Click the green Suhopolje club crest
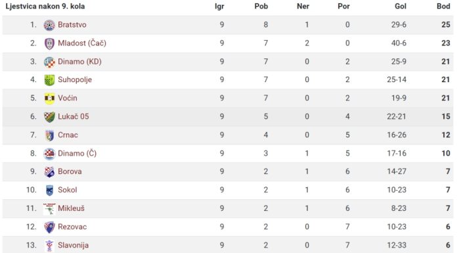457x253 pixels. (x=49, y=80)
